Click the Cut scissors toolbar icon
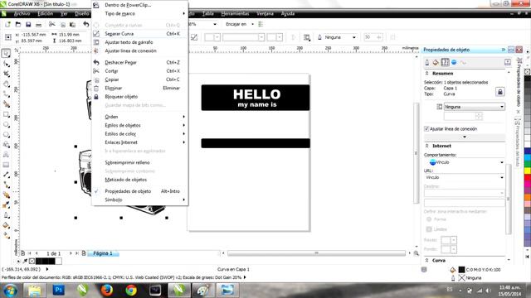The width and height of the screenshot is (531, 298). coord(51,24)
